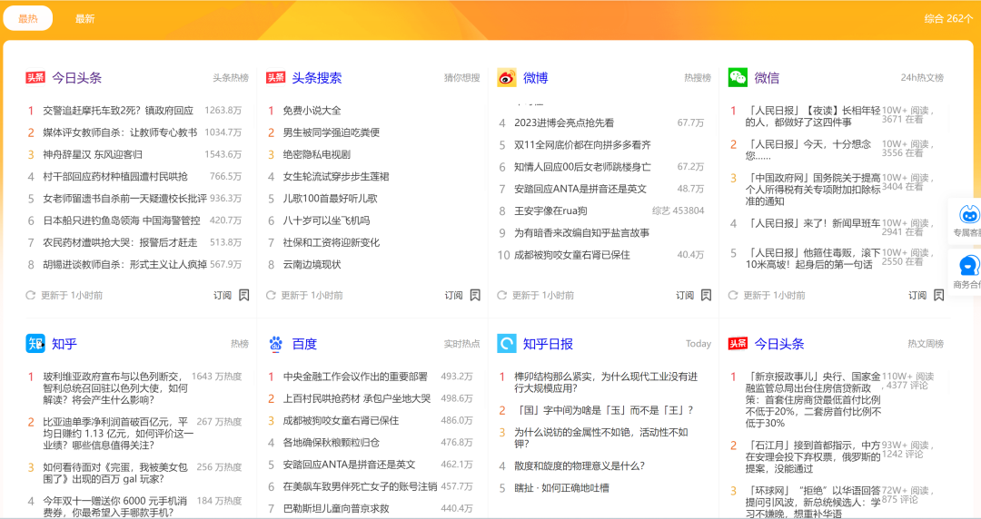Image resolution: width=981 pixels, height=519 pixels.
Task: Subscribe to the 微信 card
Action: click(926, 295)
